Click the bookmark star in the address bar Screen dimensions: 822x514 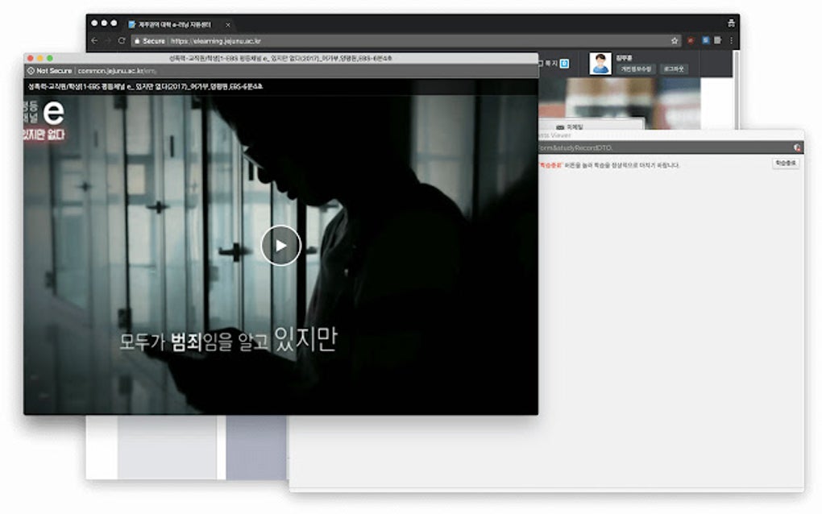(675, 40)
